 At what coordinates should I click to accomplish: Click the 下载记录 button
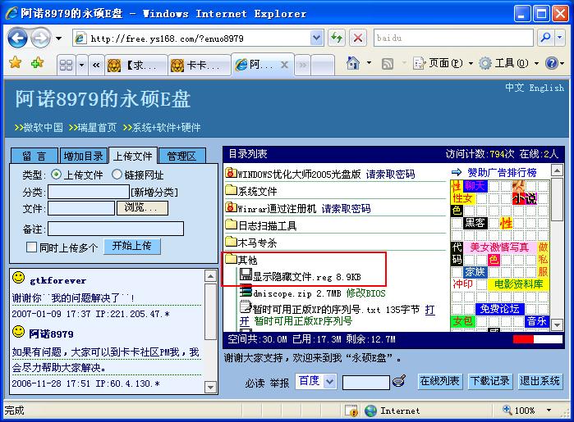490,382
